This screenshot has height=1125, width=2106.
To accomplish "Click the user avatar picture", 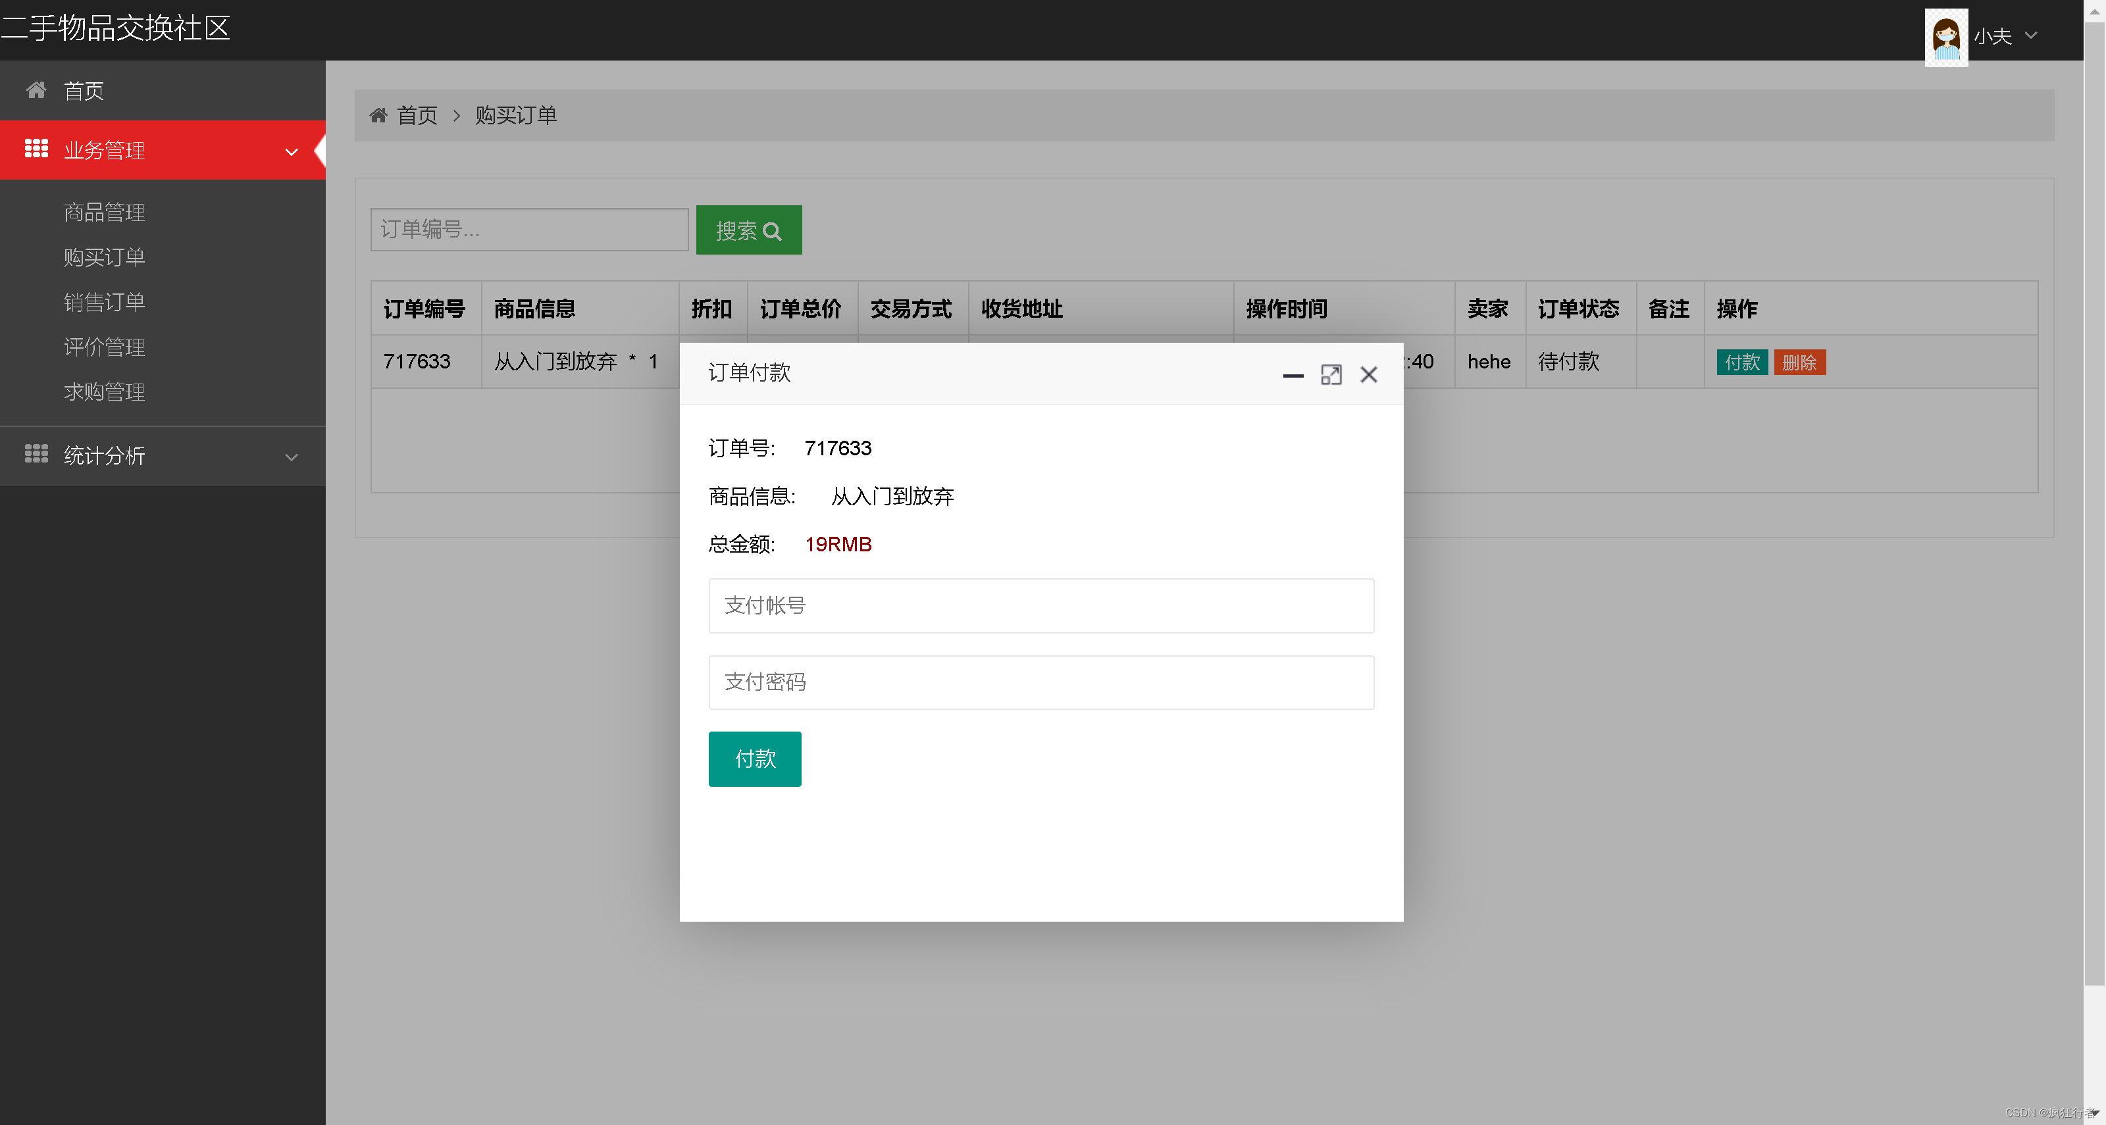I will [1946, 37].
